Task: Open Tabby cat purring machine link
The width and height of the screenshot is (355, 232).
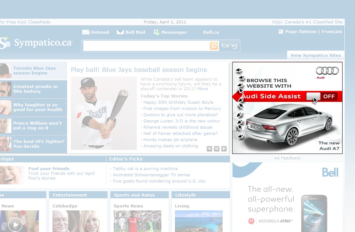Action: [145, 169]
